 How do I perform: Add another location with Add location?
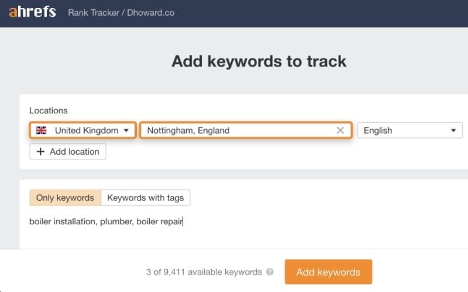[68, 152]
